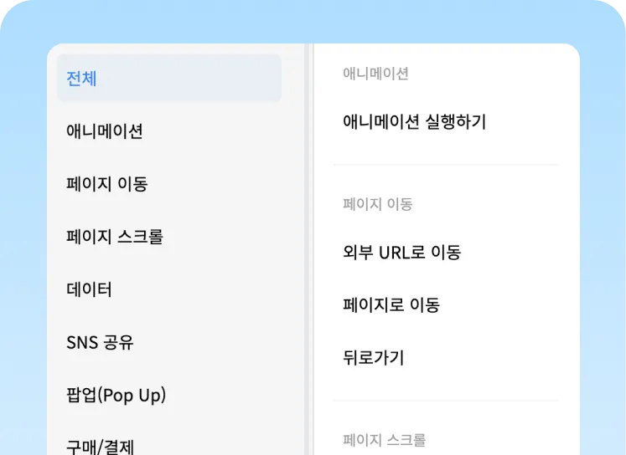Click the blue backdrop left of the sidebar
Screen dimensions: 626x455
[23, 251]
